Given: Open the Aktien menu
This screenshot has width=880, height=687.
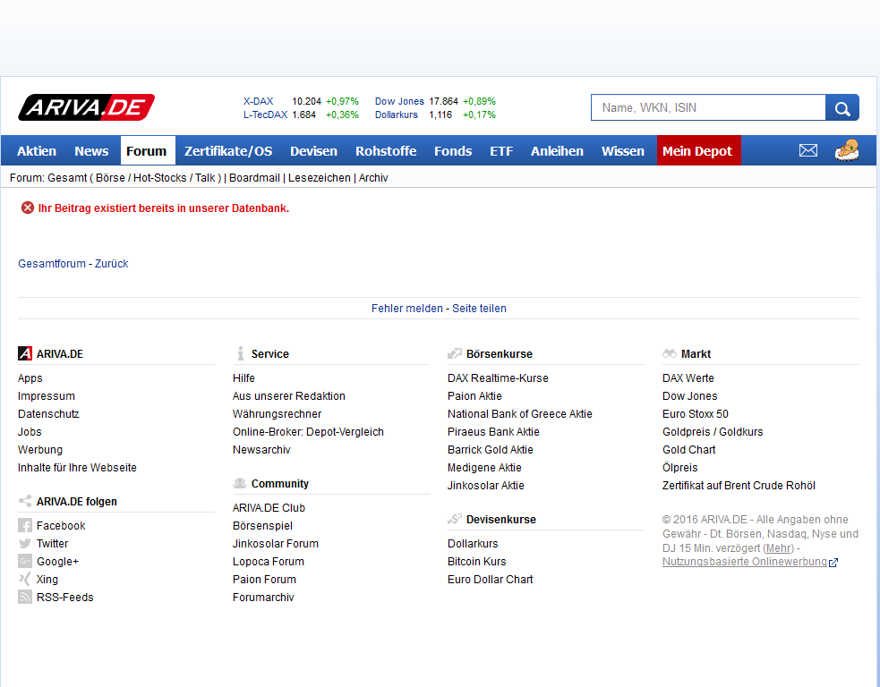Looking at the screenshot, I should (x=37, y=151).
